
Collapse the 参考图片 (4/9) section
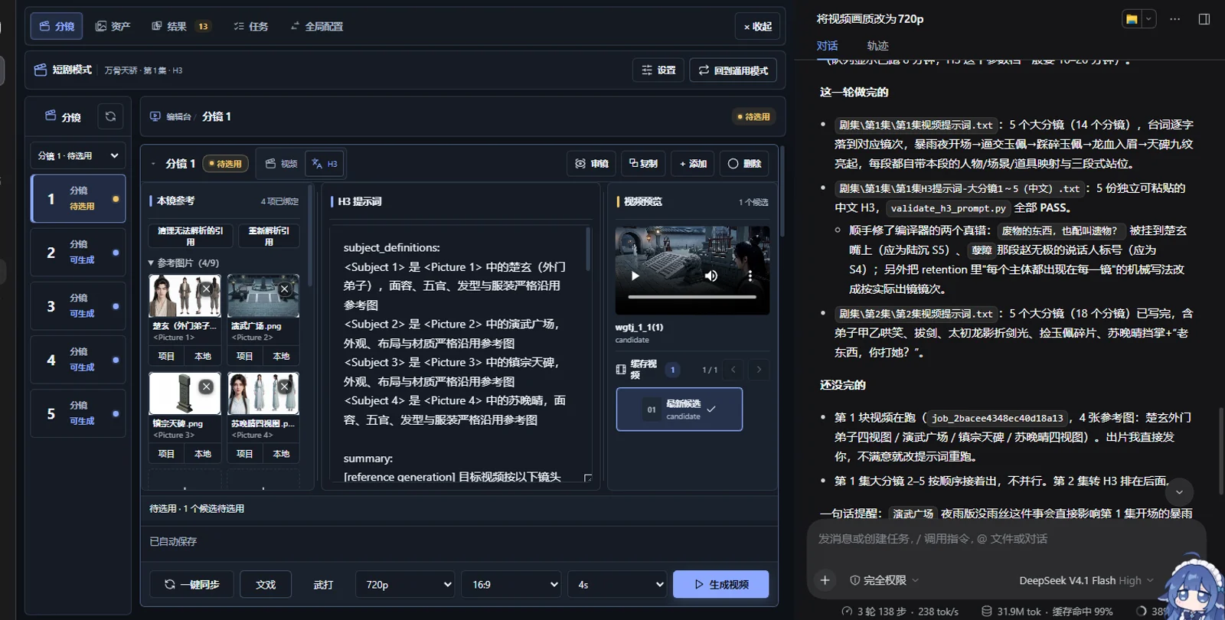[x=184, y=263]
